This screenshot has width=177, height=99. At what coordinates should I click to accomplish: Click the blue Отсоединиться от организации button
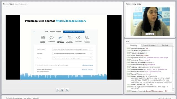click(x=74, y=32)
